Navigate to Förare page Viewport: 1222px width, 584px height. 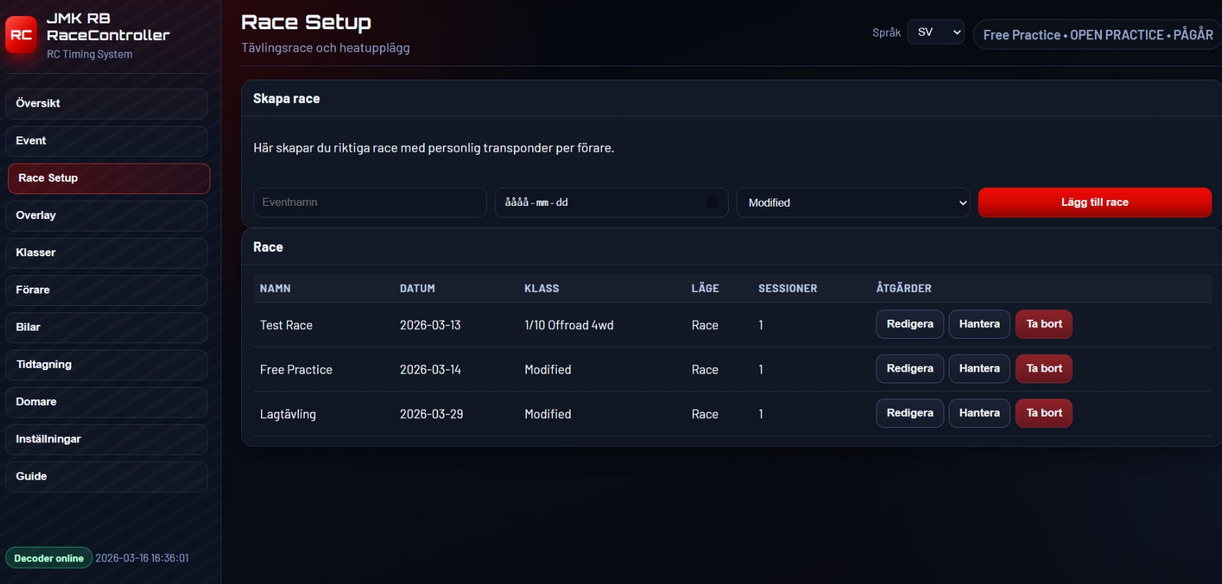pos(107,290)
